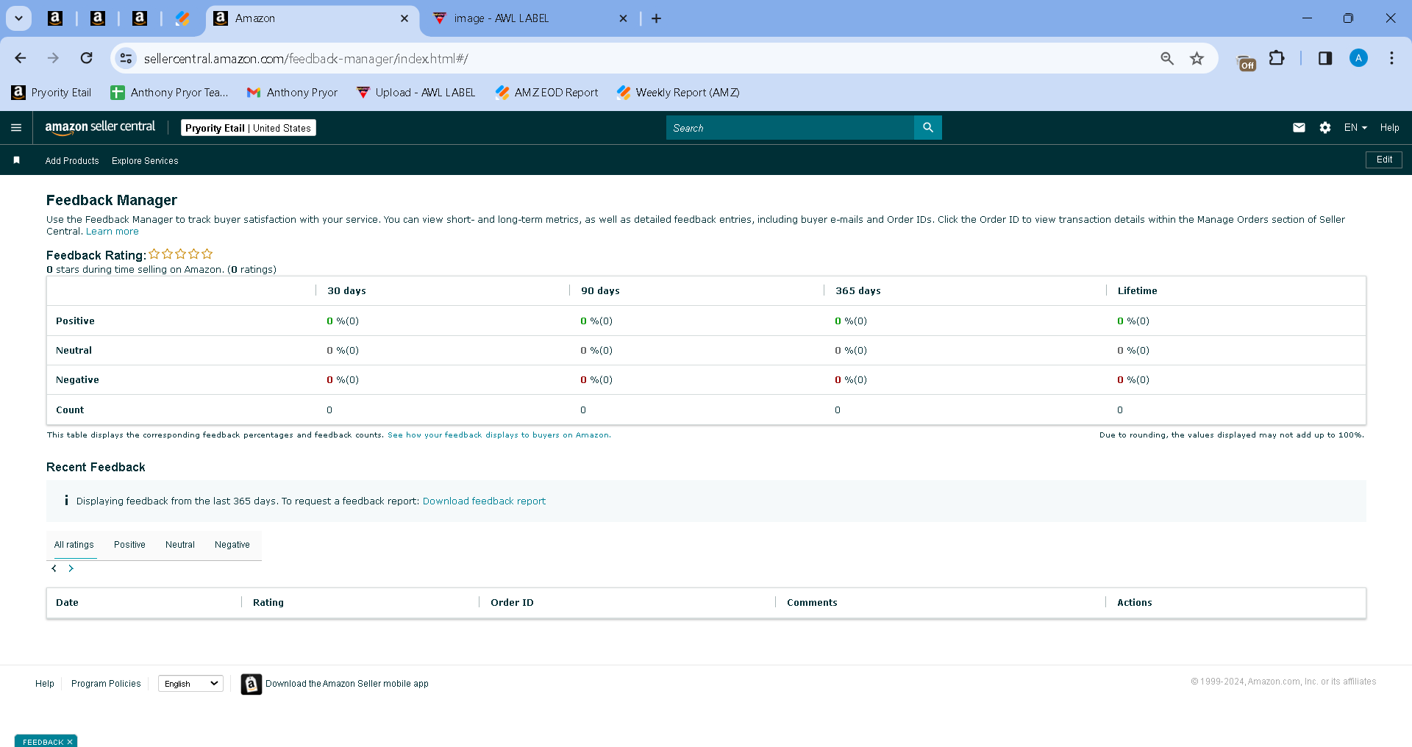1412x747 pixels.
Task: Close the FEEDBACK widget with X
Action: coord(70,742)
